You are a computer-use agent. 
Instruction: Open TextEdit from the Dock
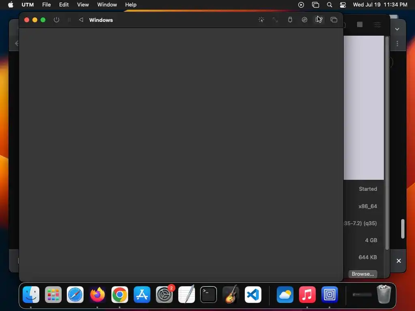tap(186, 295)
